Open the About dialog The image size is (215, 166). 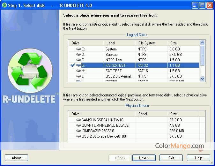click(16, 158)
